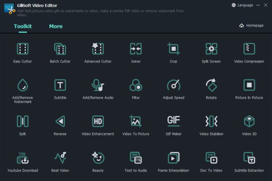Open the Adjust Speed tool
Viewport: 272px width, 181px height.
point(174,85)
